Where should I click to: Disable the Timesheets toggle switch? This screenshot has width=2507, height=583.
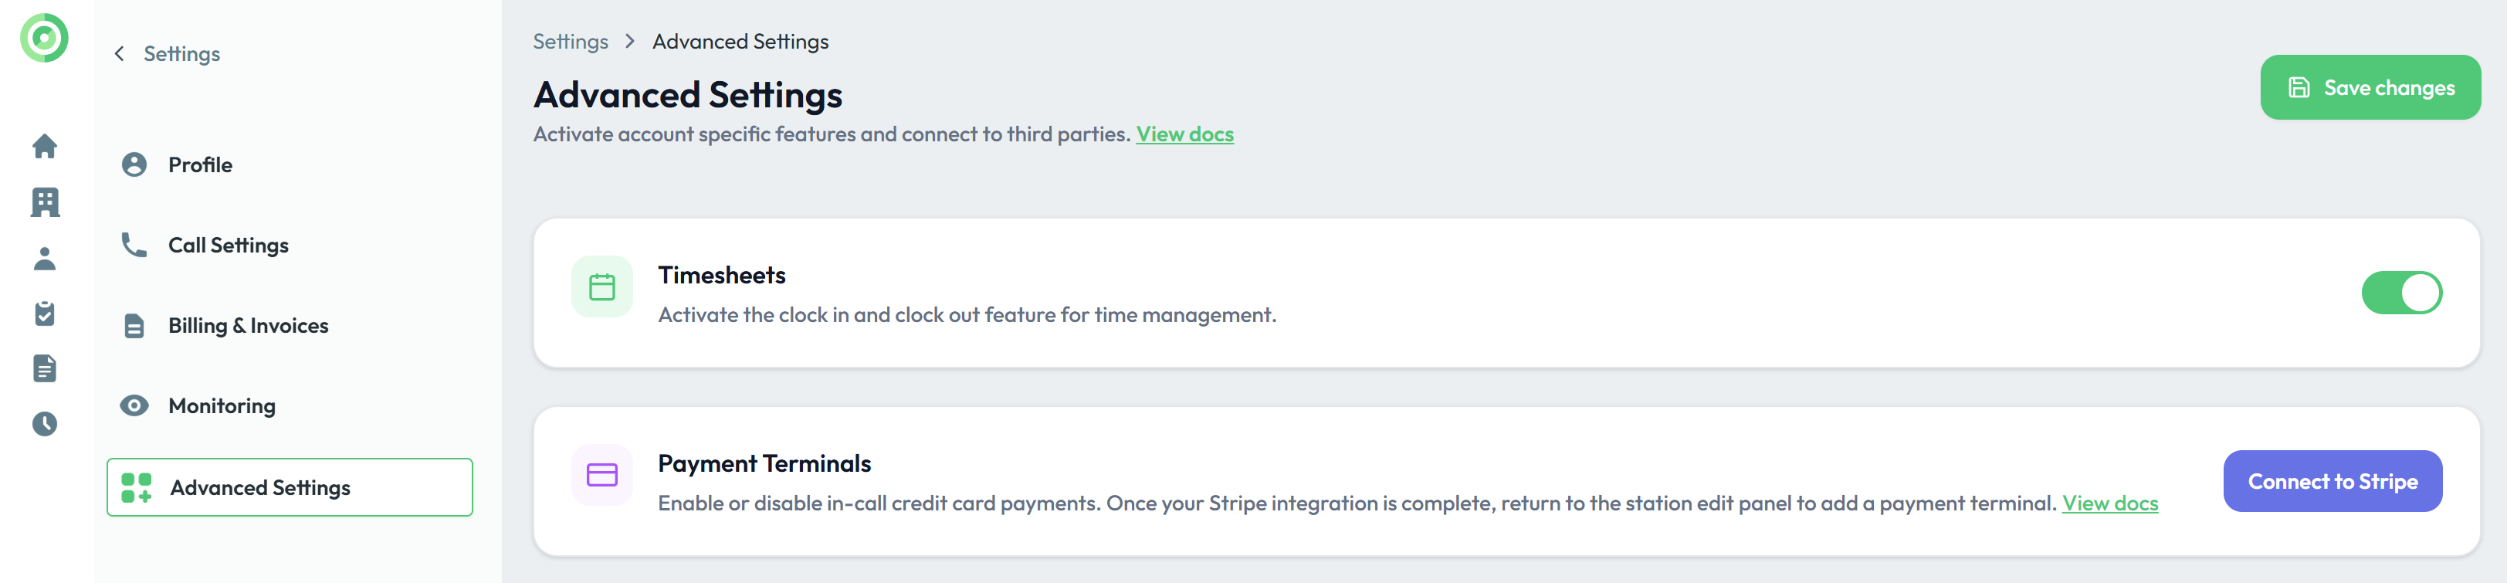click(x=2401, y=293)
